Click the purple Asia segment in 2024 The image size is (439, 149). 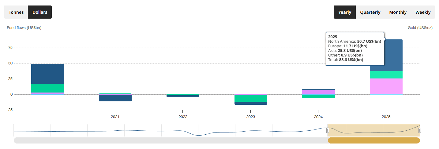(318, 92)
